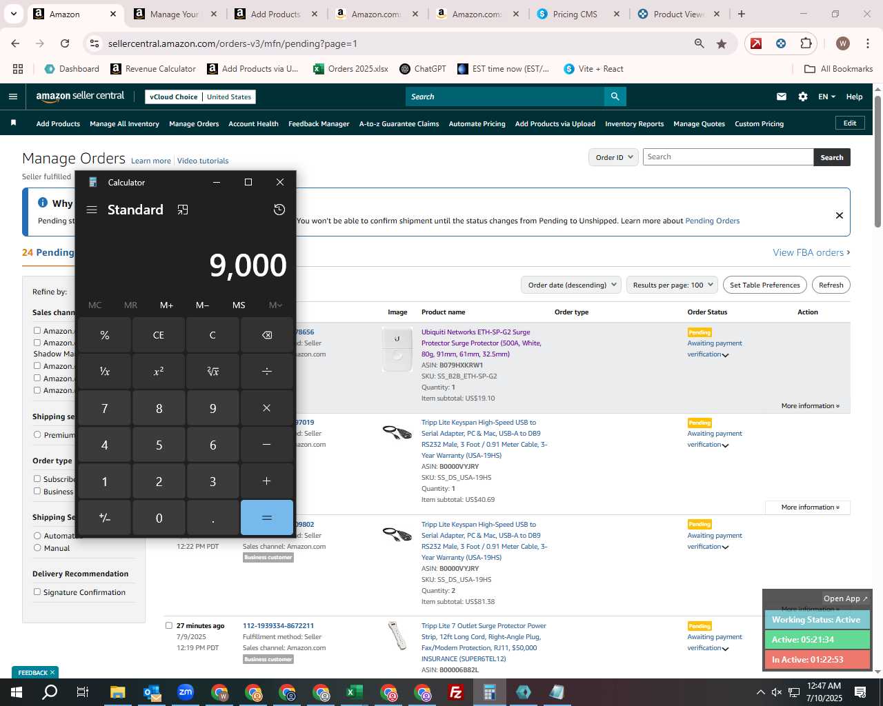Expand More information for Ubiquiti order
This screenshot has height=706, width=883.
coord(811,405)
